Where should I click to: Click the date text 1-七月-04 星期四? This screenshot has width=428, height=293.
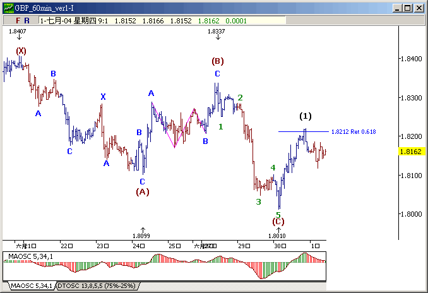(x=68, y=21)
